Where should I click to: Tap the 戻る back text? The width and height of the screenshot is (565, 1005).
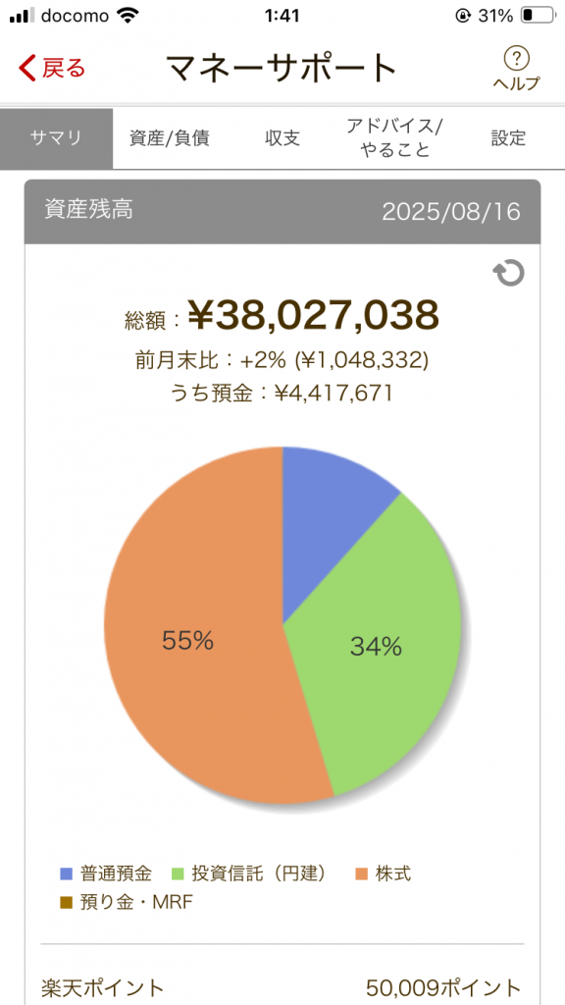pos(64,68)
